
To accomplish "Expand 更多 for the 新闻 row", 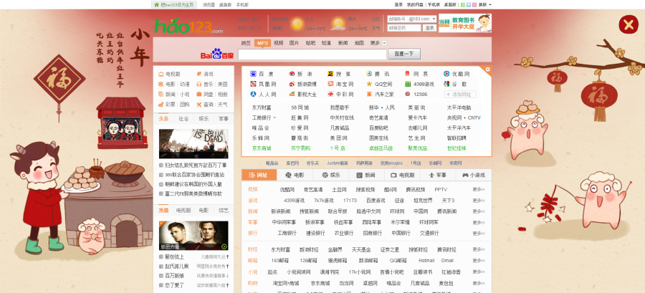I will pyautogui.click(x=479, y=211).
